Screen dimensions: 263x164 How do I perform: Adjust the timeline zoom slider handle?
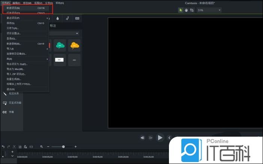[x=63, y=147]
